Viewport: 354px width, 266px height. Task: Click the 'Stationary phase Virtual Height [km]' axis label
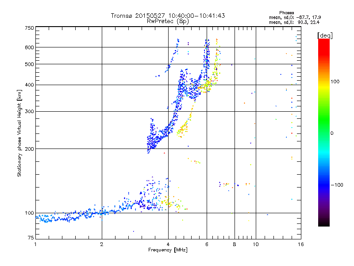point(19,133)
